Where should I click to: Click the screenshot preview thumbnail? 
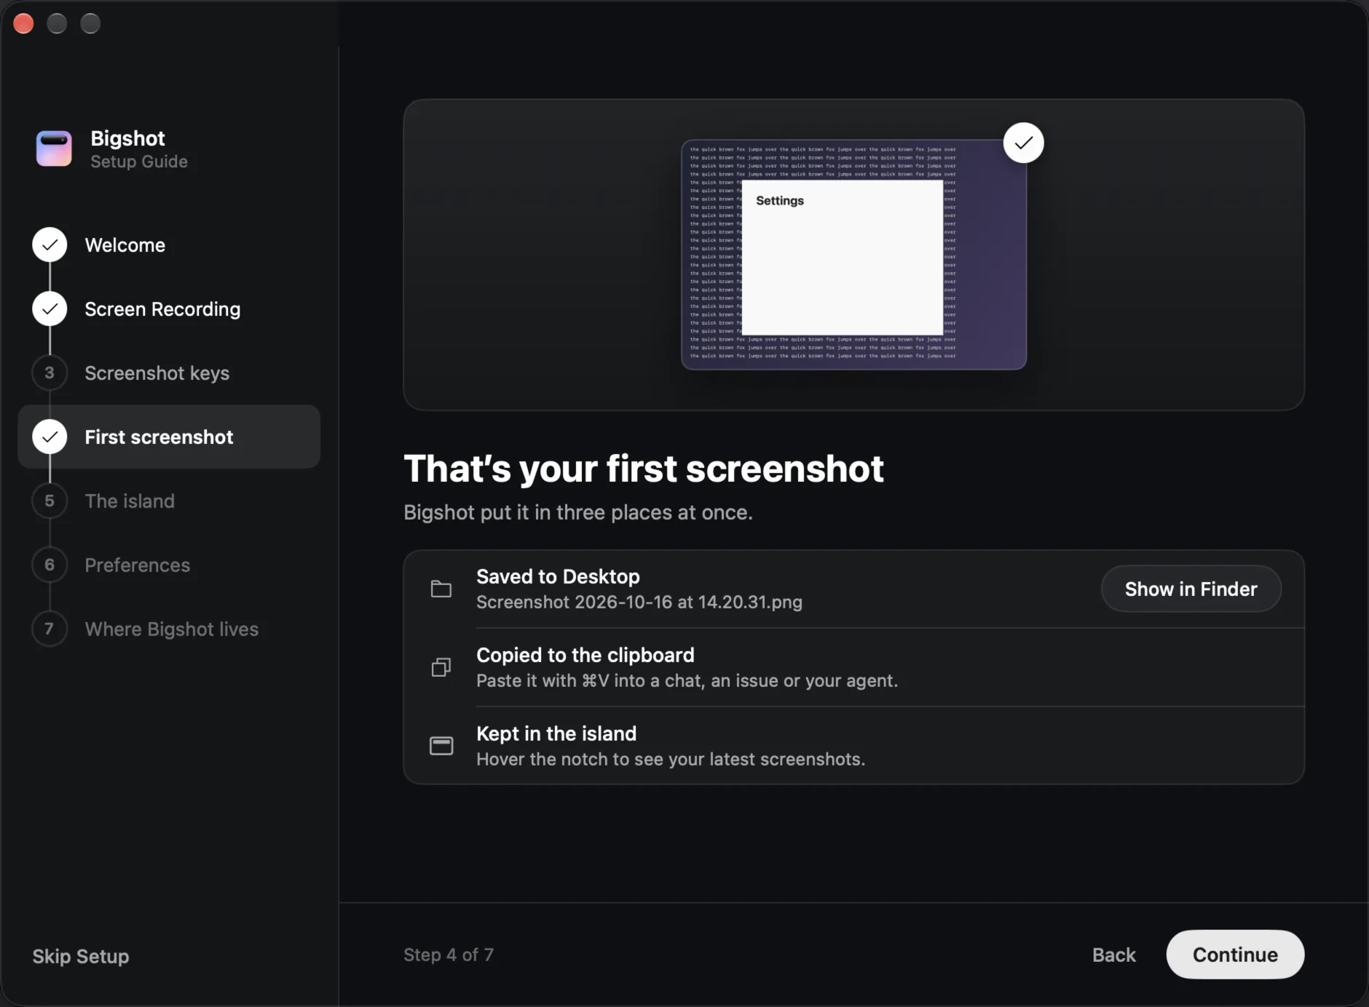point(853,254)
